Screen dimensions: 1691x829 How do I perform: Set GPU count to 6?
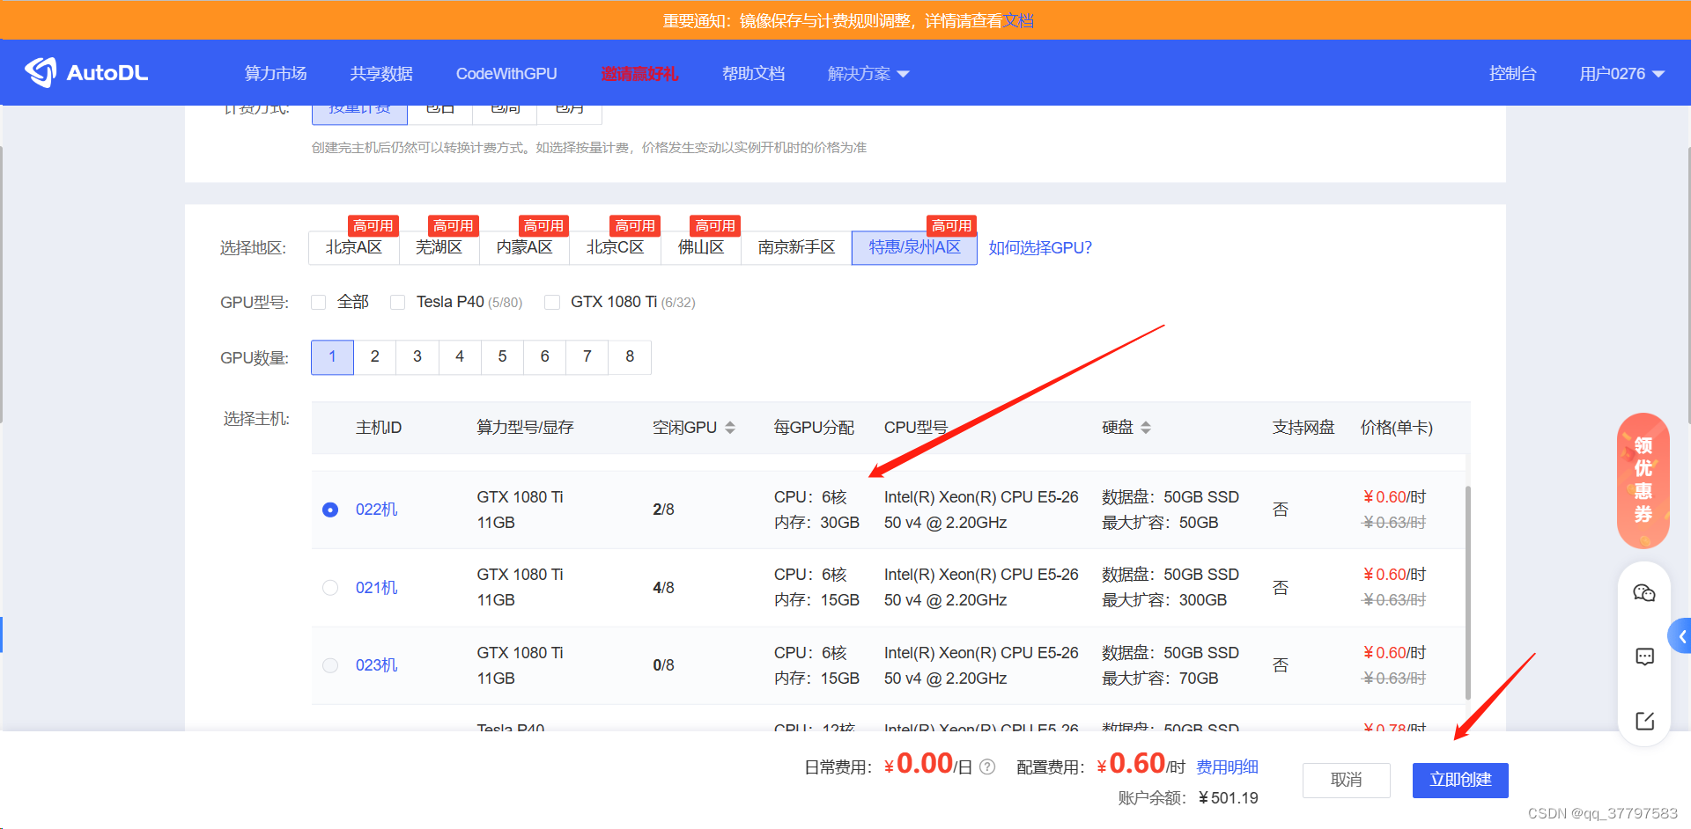544,356
